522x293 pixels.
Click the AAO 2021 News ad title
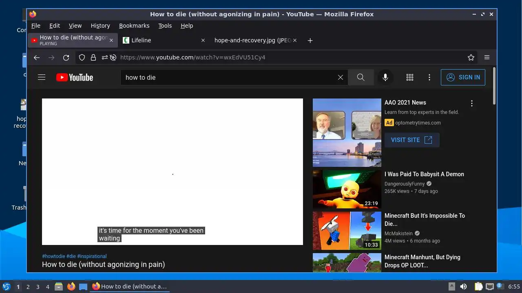tap(405, 103)
